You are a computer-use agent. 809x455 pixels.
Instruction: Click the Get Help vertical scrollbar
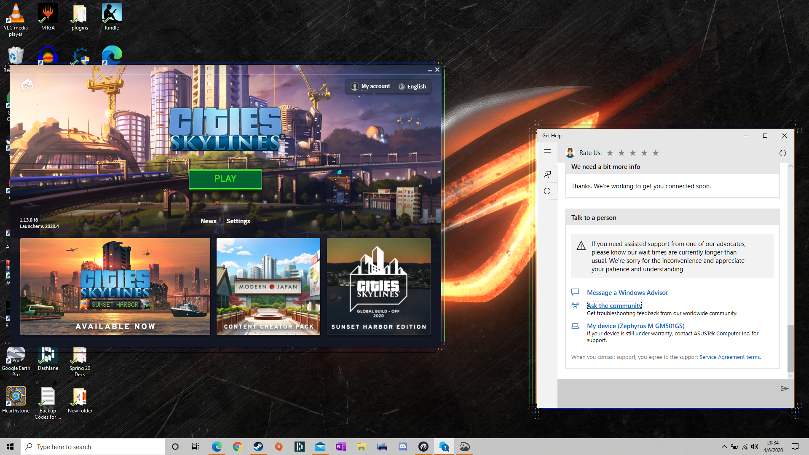pyautogui.click(x=790, y=348)
